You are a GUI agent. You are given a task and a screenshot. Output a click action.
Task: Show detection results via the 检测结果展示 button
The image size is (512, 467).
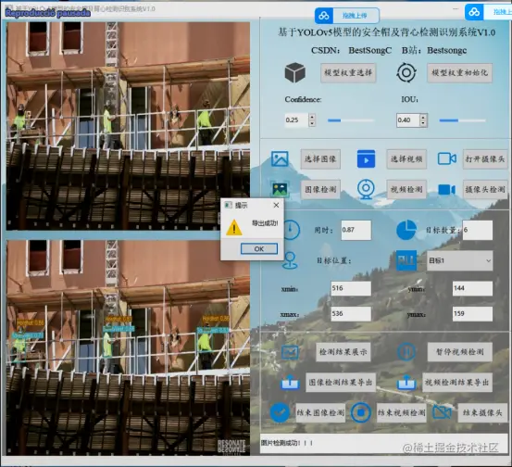(343, 352)
